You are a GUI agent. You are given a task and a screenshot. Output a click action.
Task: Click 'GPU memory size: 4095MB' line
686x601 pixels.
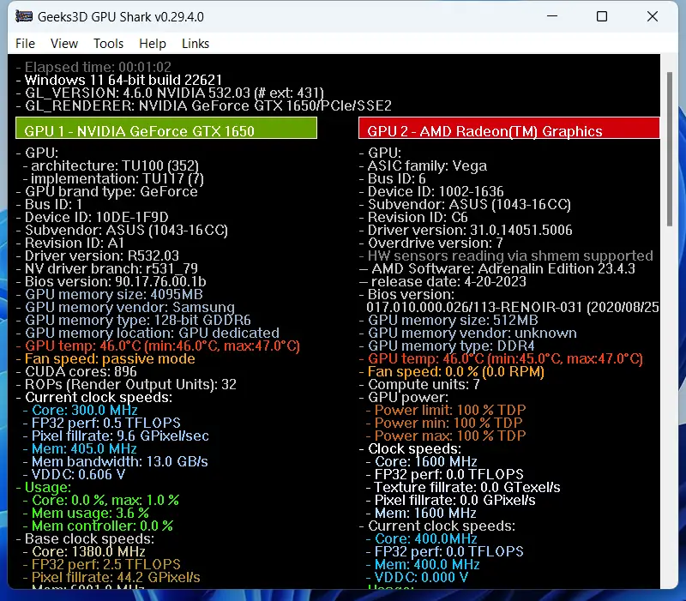[x=110, y=294]
